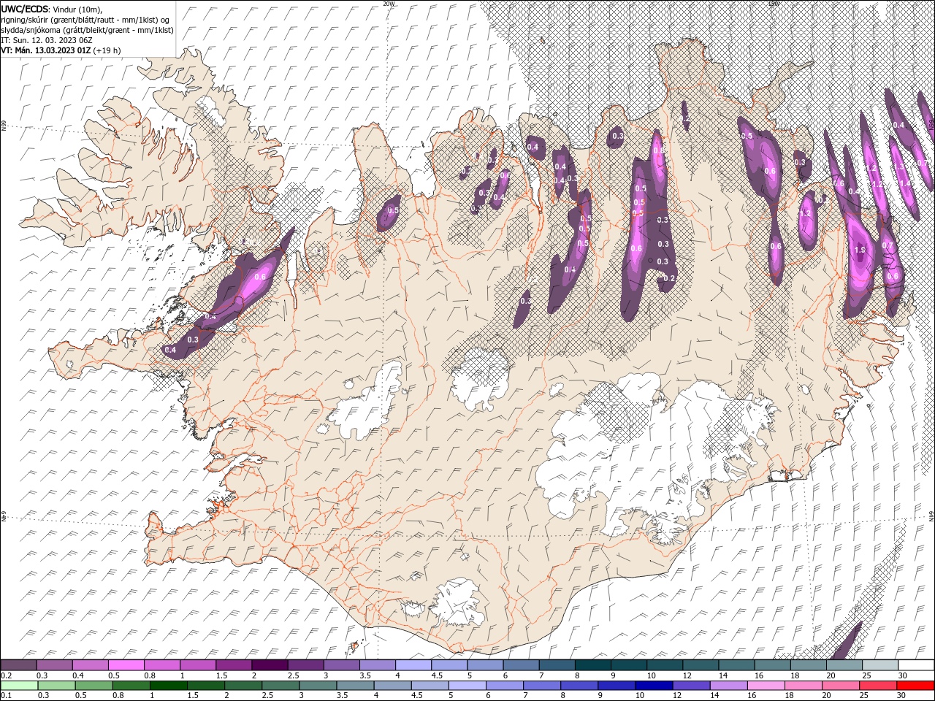Select the bright red lower swatch starting at 30
The width and height of the screenshot is (935, 701).
coord(915,686)
